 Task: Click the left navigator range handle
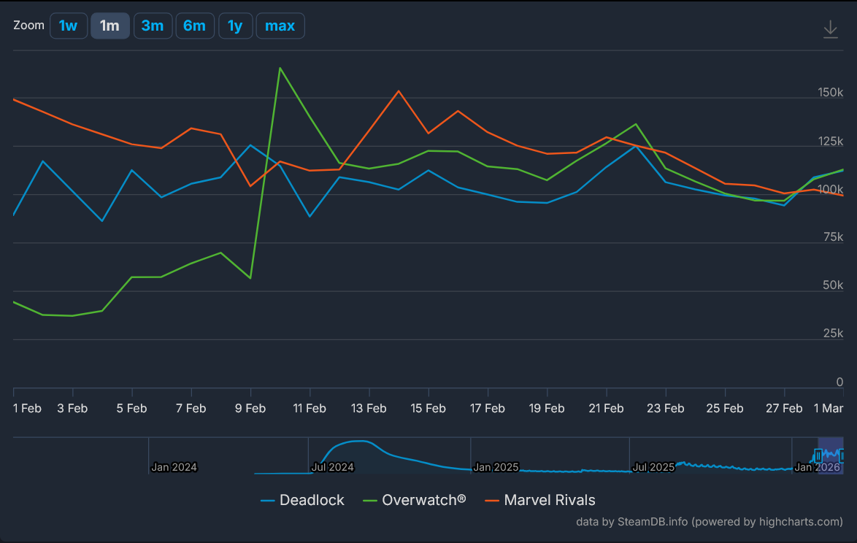tap(818, 456)
